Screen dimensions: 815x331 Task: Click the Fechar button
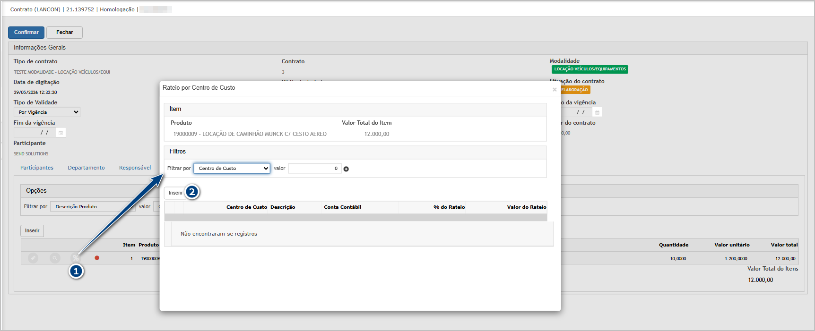[x=65, y=32]
